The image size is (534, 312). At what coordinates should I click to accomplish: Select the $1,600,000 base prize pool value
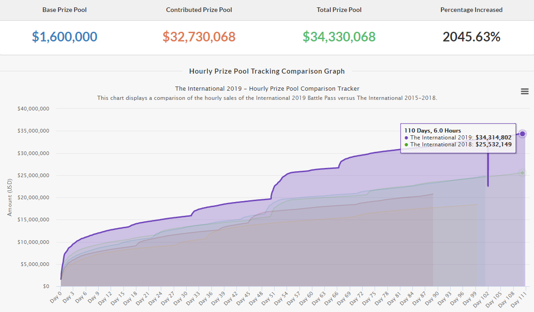tap(65, 37)
